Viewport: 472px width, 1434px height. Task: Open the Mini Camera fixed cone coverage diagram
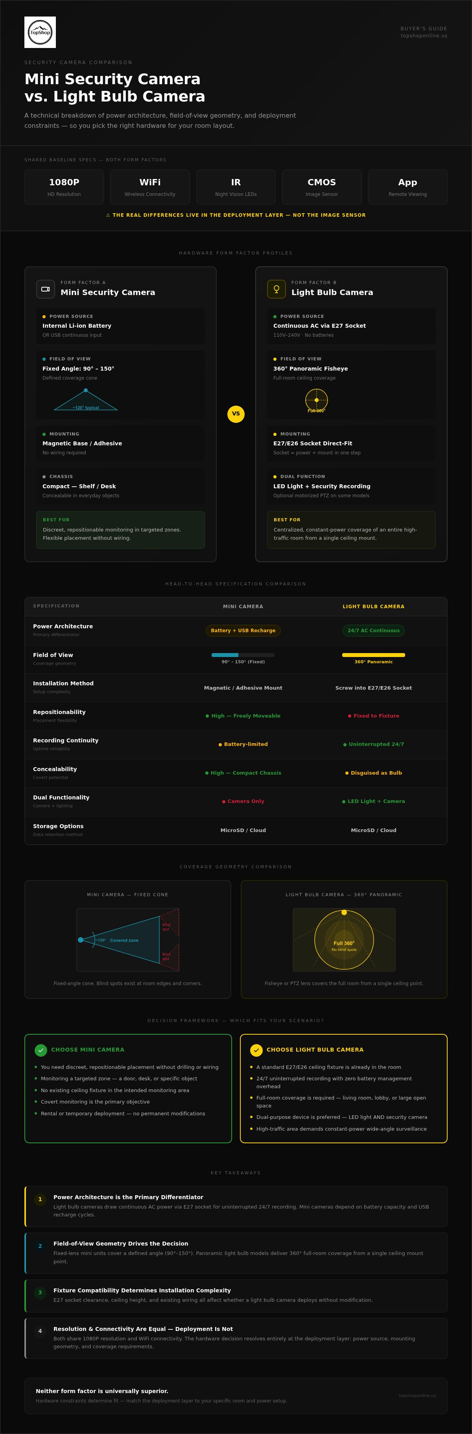tap(127, 939)
